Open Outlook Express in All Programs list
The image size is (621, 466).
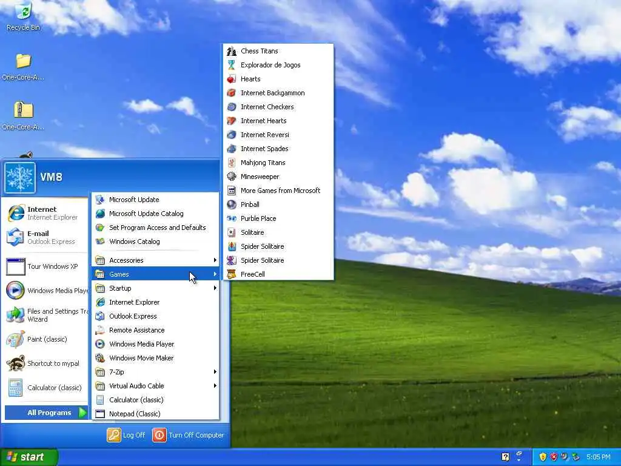156,316
